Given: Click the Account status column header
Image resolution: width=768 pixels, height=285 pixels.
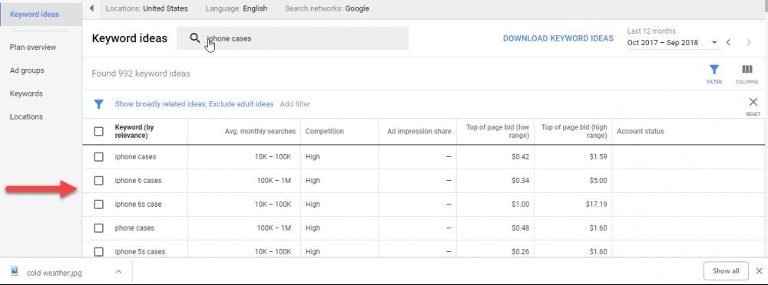Looking at the screenshot, I should (x=641, y=132).
